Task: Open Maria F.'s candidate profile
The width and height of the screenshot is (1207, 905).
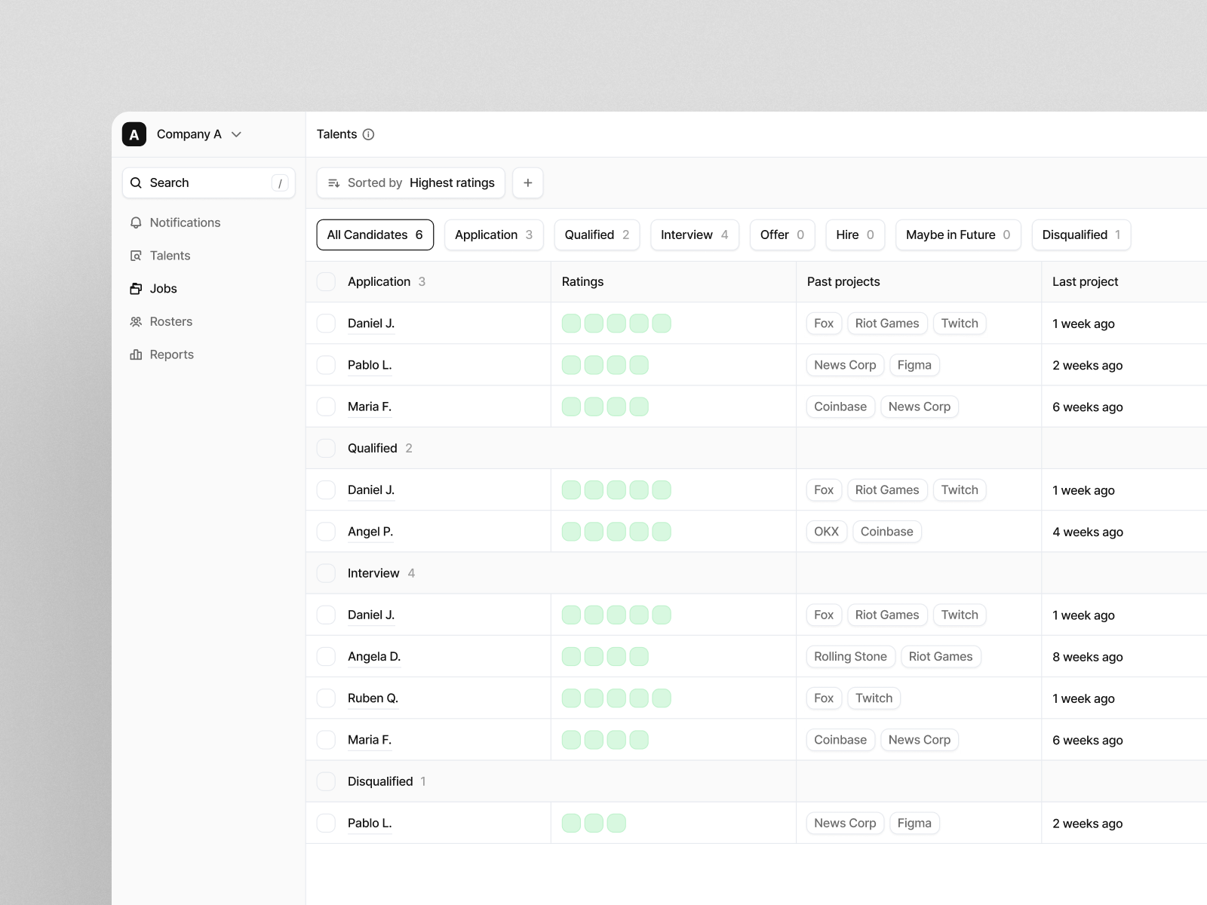Action: tap(370, 406)
